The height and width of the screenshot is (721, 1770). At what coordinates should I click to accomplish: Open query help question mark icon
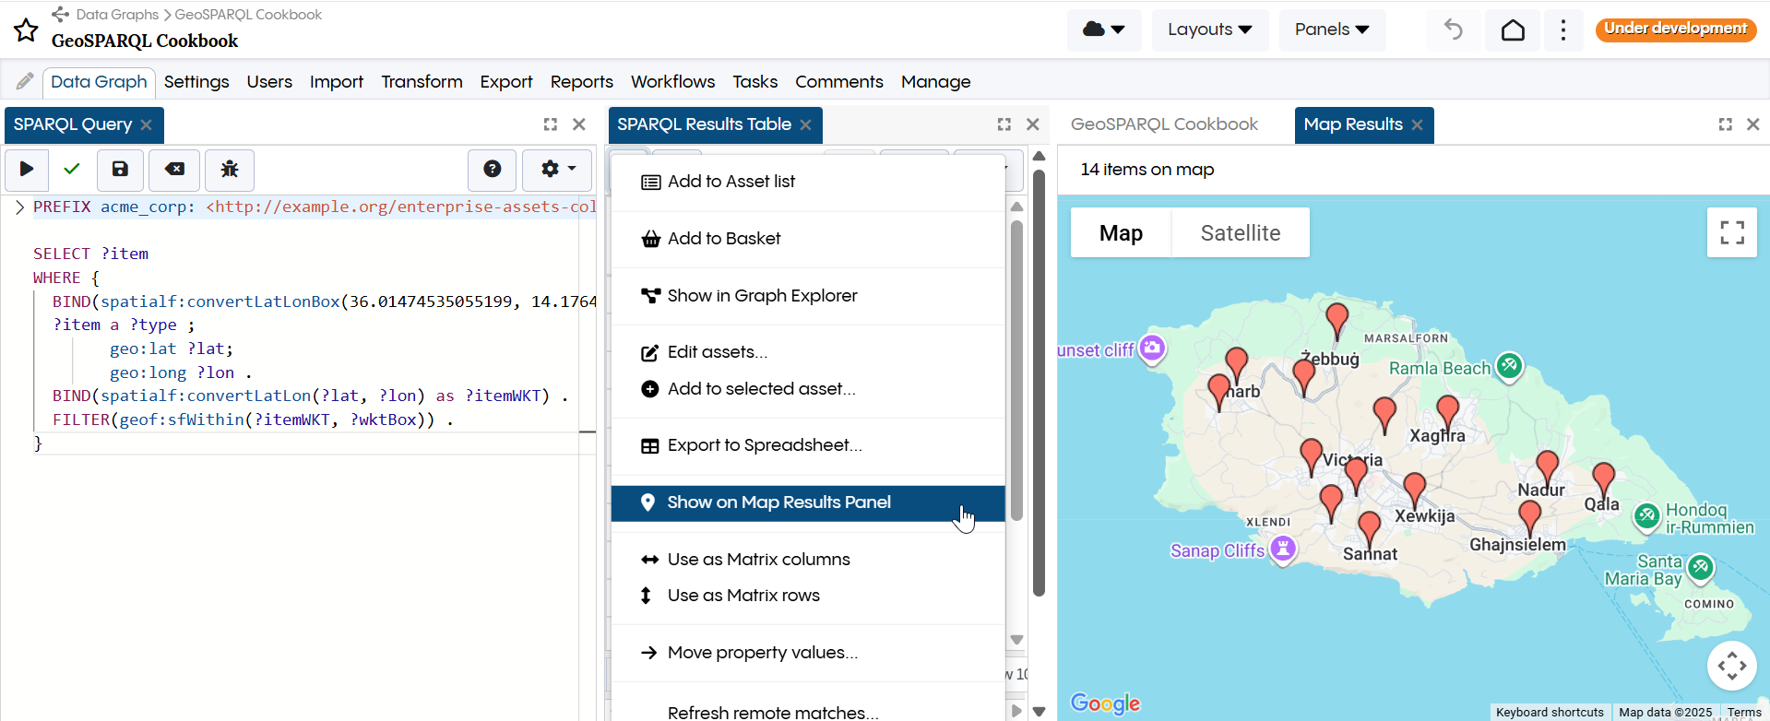pos(493,169)
